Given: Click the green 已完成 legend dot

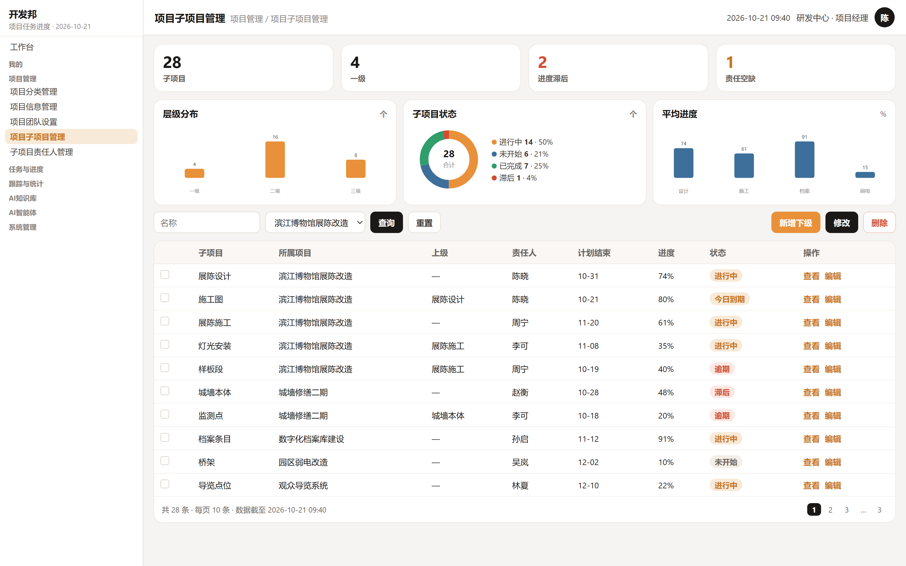Looking at the screenshot, I should pos(494,166).
